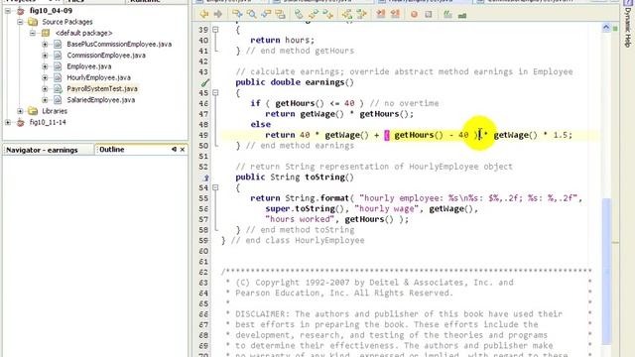Image resolution: width=635 pixels, height=357 pixels.
Task: Click 'return hours;' on line 40
Action: 282,40
